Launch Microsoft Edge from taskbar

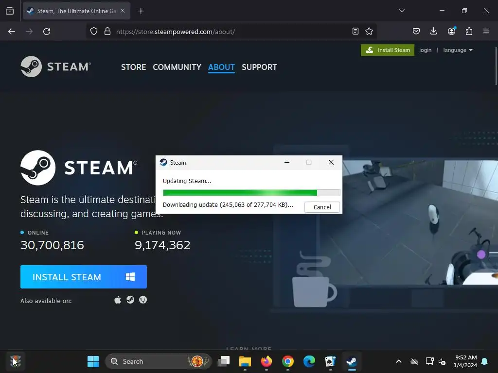309,361
